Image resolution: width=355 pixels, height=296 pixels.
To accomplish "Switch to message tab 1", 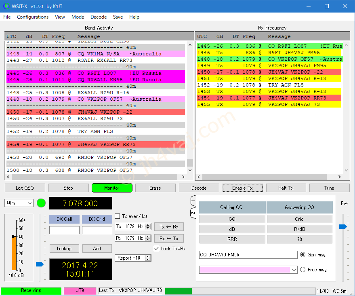I will tap(193, 201).
